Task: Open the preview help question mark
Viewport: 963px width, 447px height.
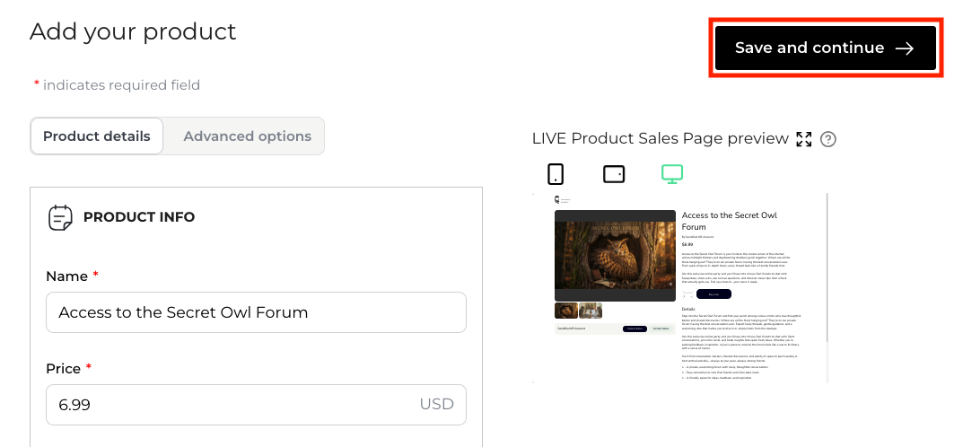Action: pyautogui.click(x=828, y=139)
